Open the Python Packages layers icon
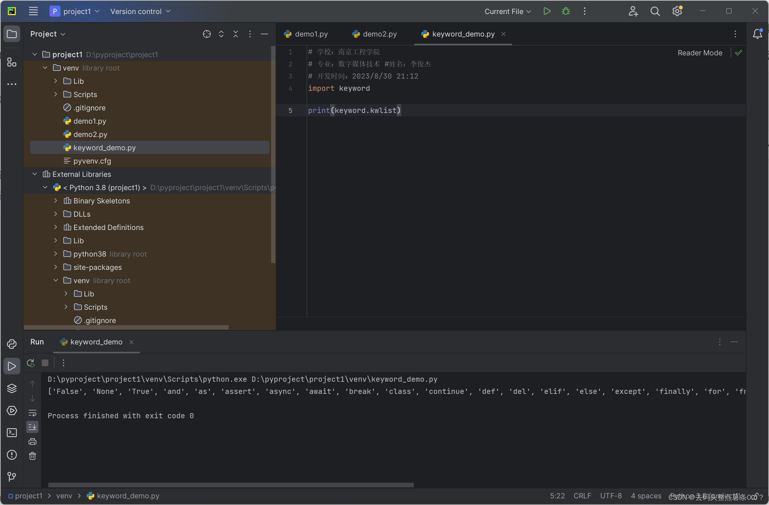The image size is (769, 505). coord(12,388)
